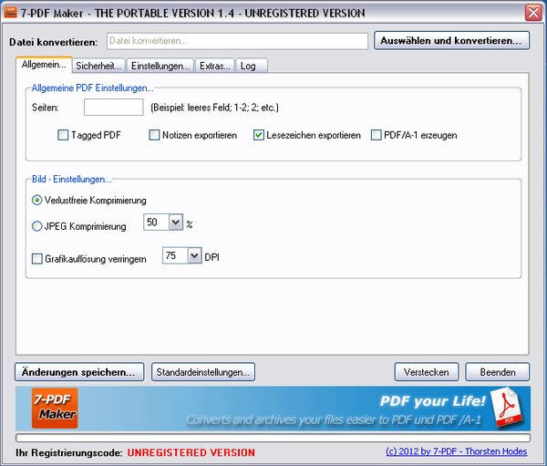The height and width of the screenshot is (466, 547).
Task: Click the Beispiel leeres Feld hint text
Action: tap(214, 108)
